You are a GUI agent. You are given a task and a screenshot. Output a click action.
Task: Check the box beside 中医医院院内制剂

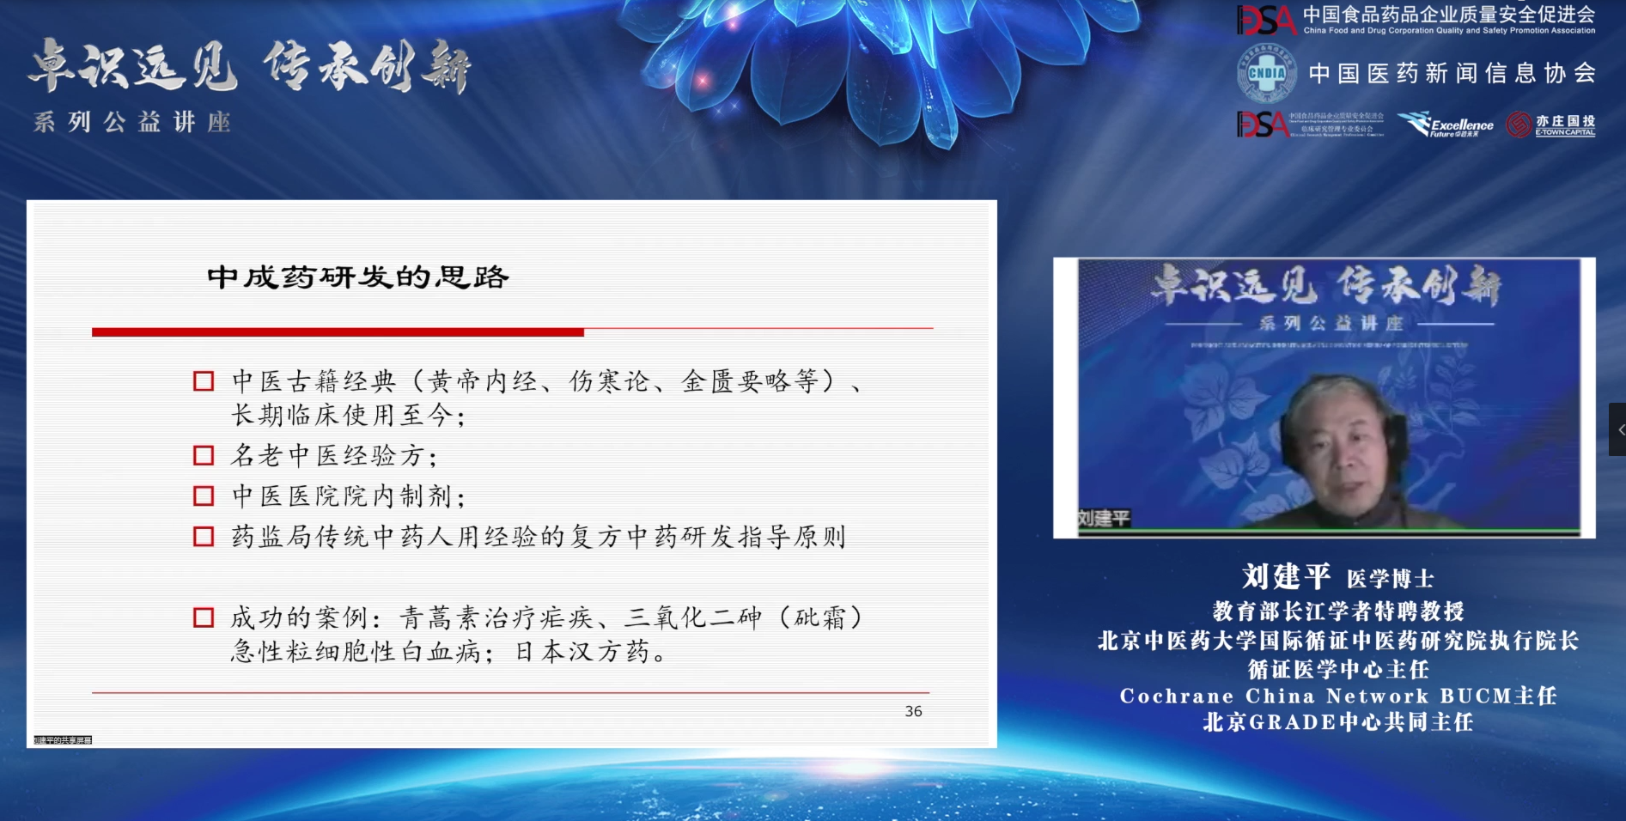coord(204,496)
